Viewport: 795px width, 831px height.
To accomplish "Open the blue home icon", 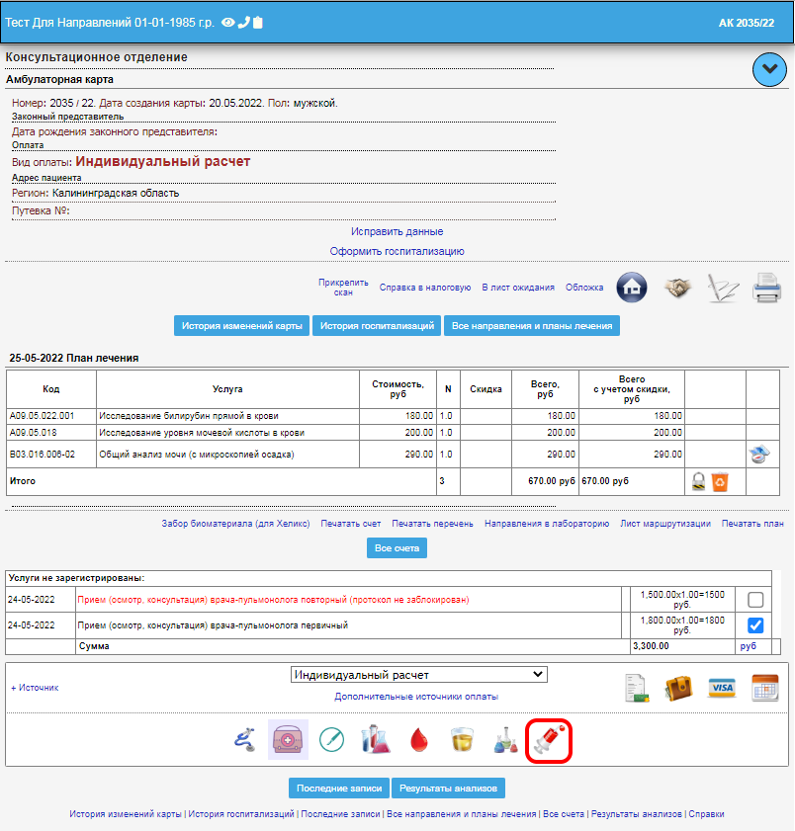I will coord(632,288).
